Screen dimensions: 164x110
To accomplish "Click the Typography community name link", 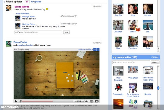I will (118, 94).
